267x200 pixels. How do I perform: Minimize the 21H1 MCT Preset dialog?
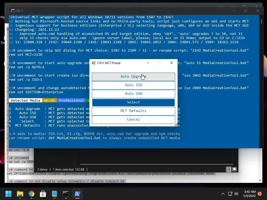[x=148, y=63]
